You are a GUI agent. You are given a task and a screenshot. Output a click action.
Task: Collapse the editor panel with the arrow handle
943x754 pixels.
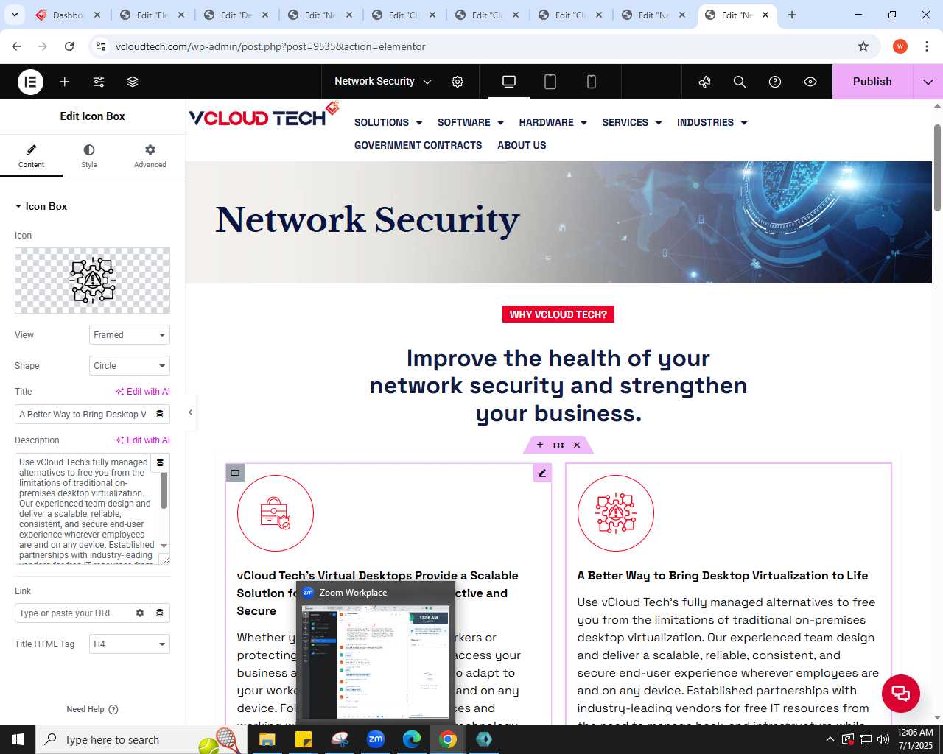pyautogui.click(x=190, y=412)
